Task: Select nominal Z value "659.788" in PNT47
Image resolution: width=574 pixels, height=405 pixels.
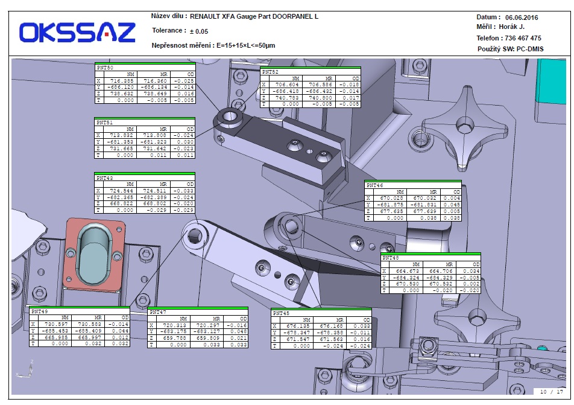Action: 175,338
